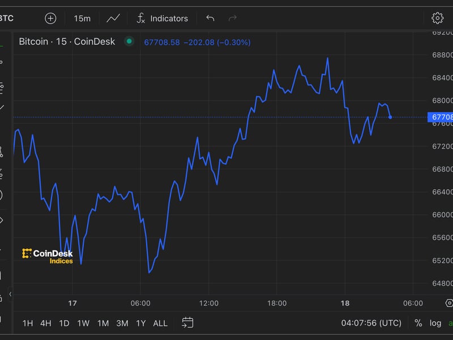
Task: Open the UTC timezone menu
Action: point(371,323)
